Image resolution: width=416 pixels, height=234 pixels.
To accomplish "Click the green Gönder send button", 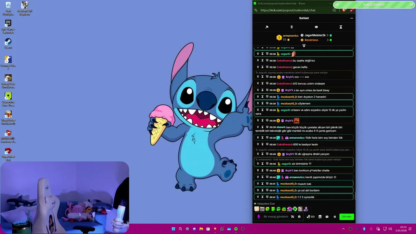I will (346, 217).
